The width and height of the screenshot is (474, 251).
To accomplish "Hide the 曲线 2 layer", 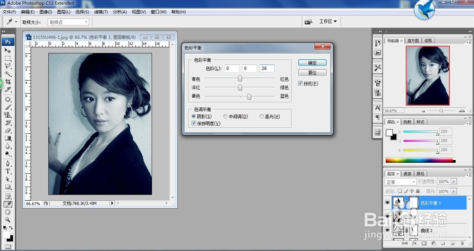I will pyautogui.click(x=387, y=230).
